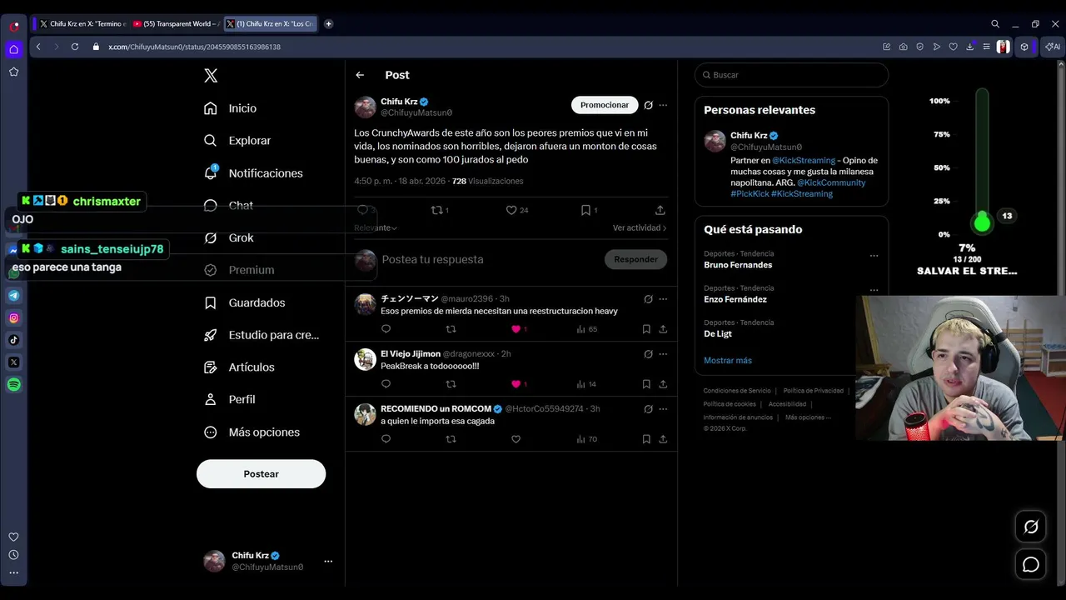Image resolution: width=1066 pixels, height=600 pixels.
Task: Click the Promocionar button
Action: 605,105
